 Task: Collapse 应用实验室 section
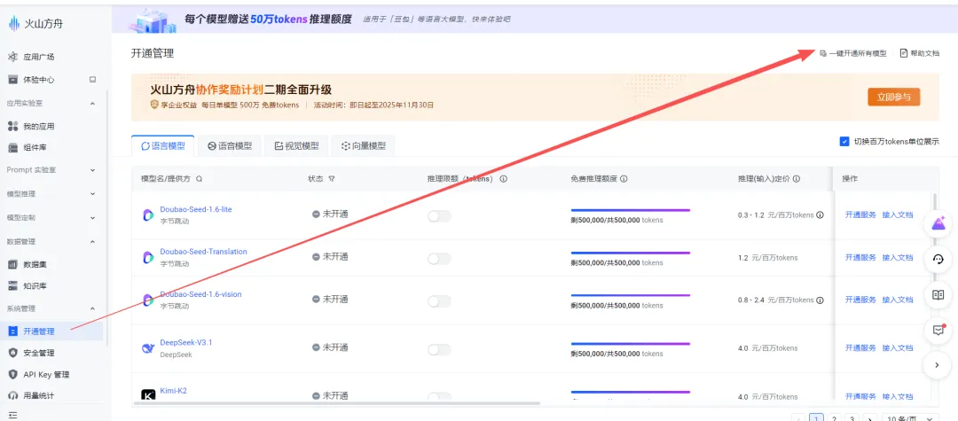[93, 103]
